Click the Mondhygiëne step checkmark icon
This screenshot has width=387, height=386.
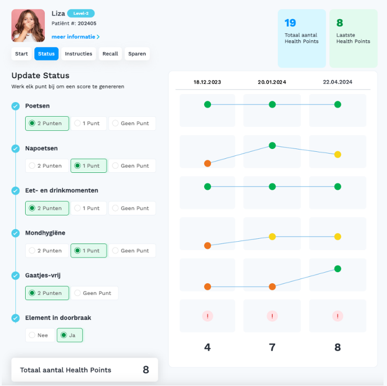pyautogui.click(x=16, y=233)
